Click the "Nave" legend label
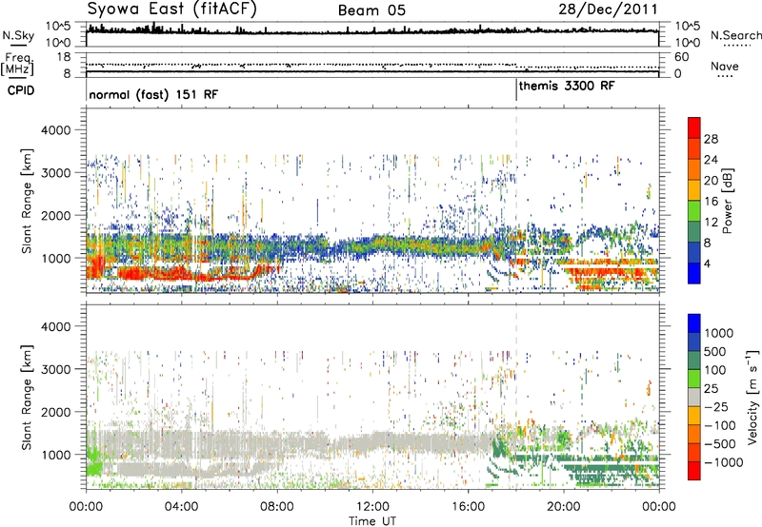762x527 pixels. point(724,67)
